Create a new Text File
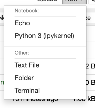This screenshot has height=108, width=95. pyautogui.click(x=45, y=65)
